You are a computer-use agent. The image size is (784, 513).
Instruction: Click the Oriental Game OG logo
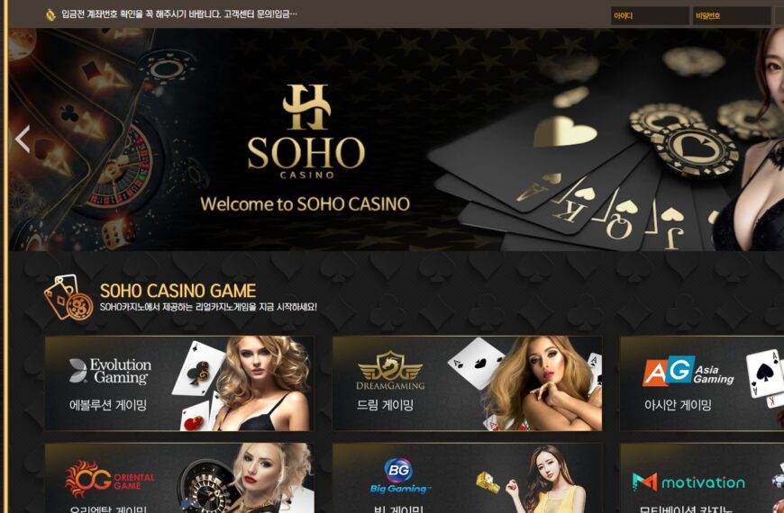click(x=110, y=479)
